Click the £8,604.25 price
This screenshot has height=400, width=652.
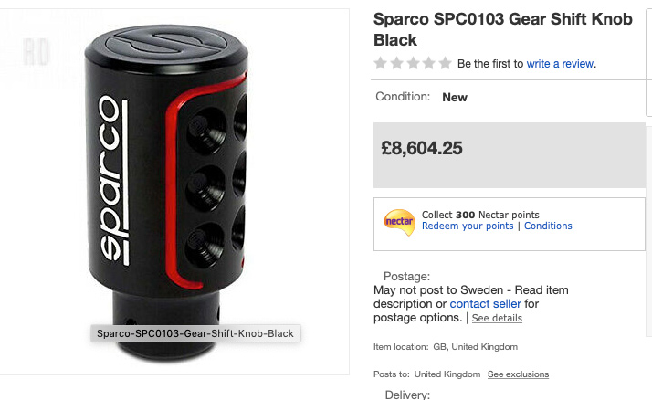[x=424, y=147]
